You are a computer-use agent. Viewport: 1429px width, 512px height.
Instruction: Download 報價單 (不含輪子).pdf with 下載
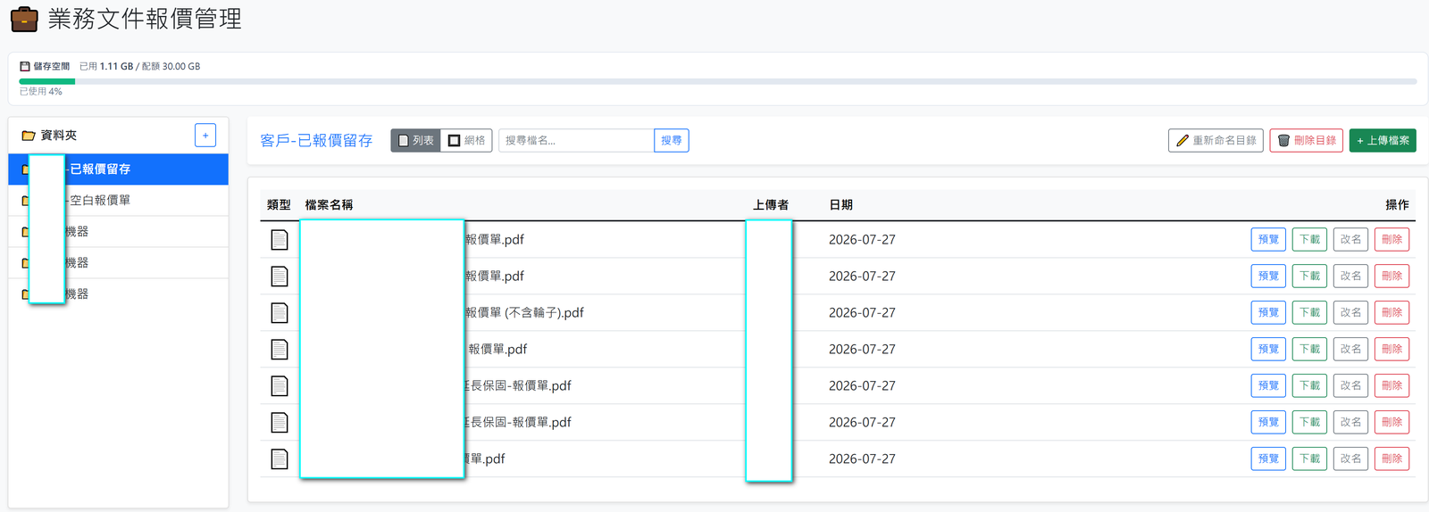click(x=1309, y=313)
